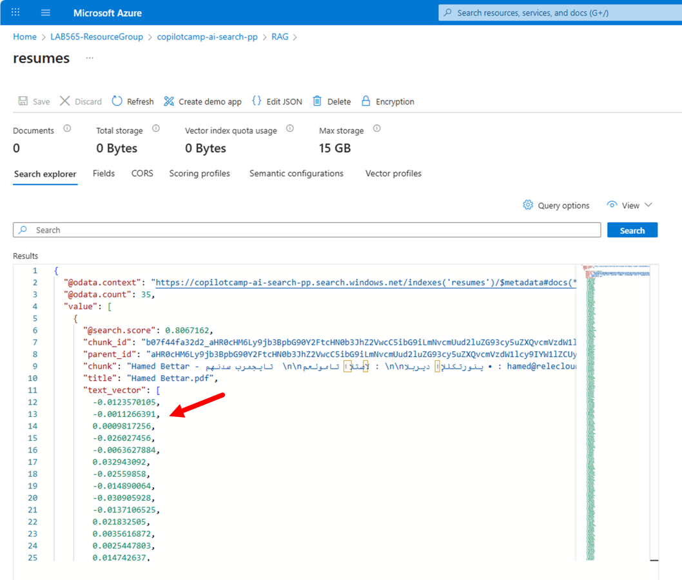Image resolution: width=682 pixels, height=580 pixels.
Task: Click Create demo app icon
Action: pos(169,101)
